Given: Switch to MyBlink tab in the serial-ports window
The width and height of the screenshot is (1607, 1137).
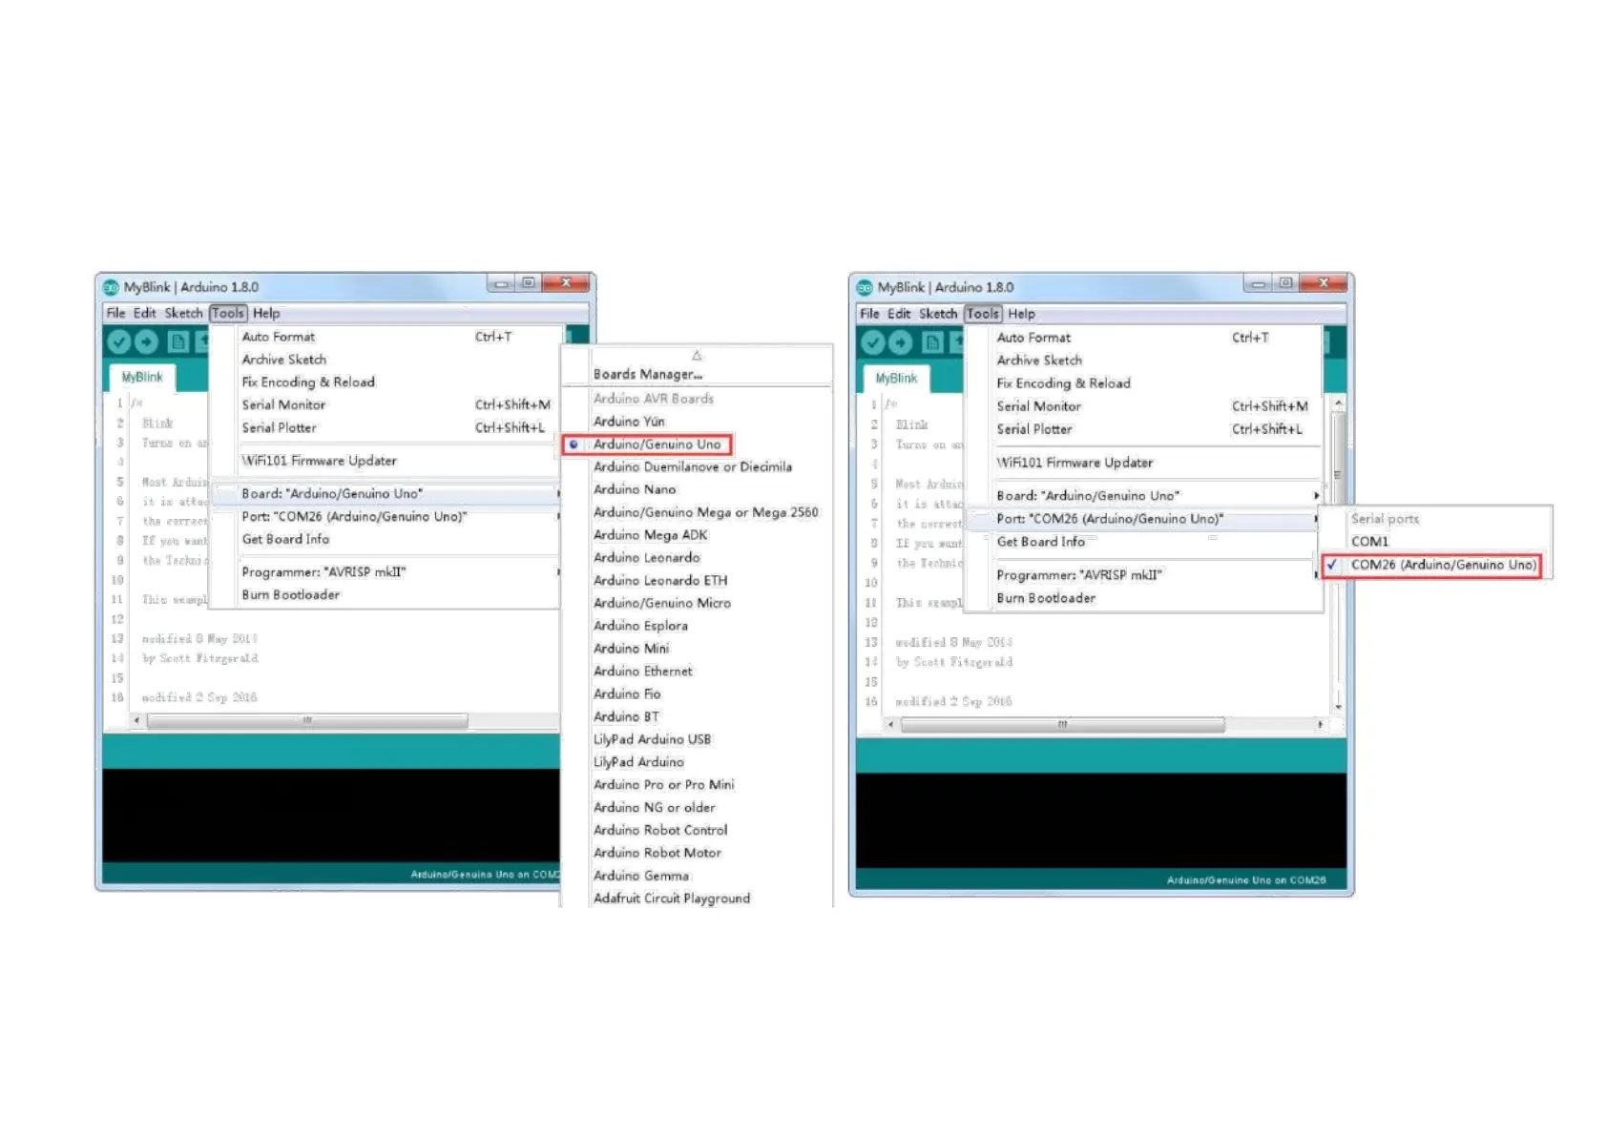Looking at the screenshot, I should [896, 379].
